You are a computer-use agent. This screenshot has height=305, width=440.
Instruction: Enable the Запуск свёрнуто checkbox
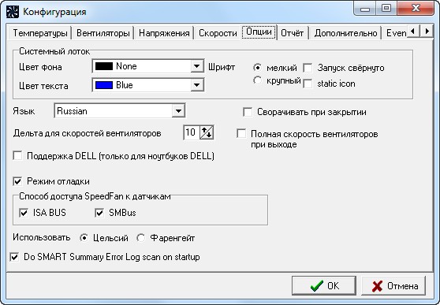click(308, 68)
